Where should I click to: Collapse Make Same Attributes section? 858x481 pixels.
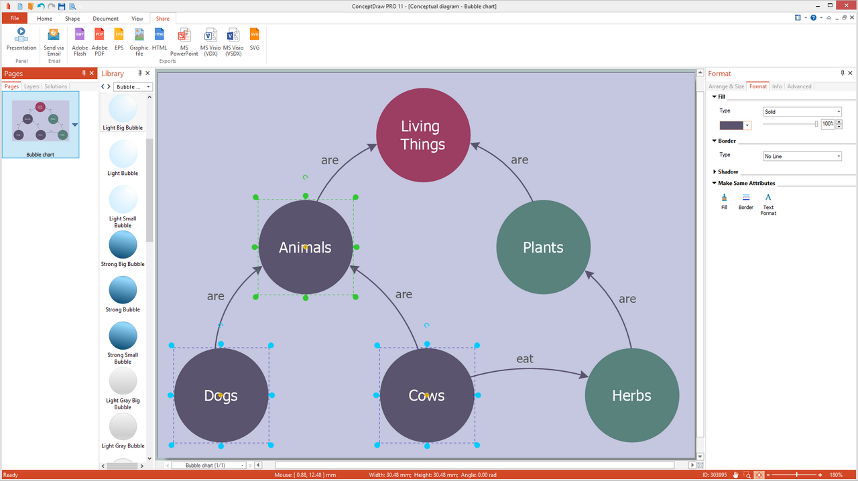(715, 183)
